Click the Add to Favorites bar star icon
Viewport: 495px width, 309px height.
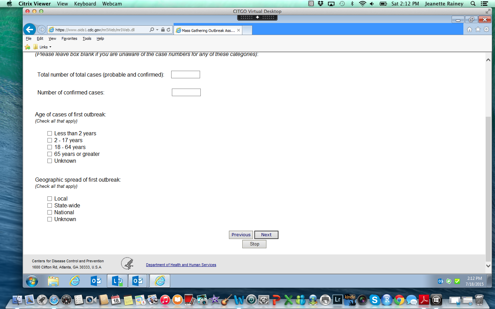(x=27, y=47)
